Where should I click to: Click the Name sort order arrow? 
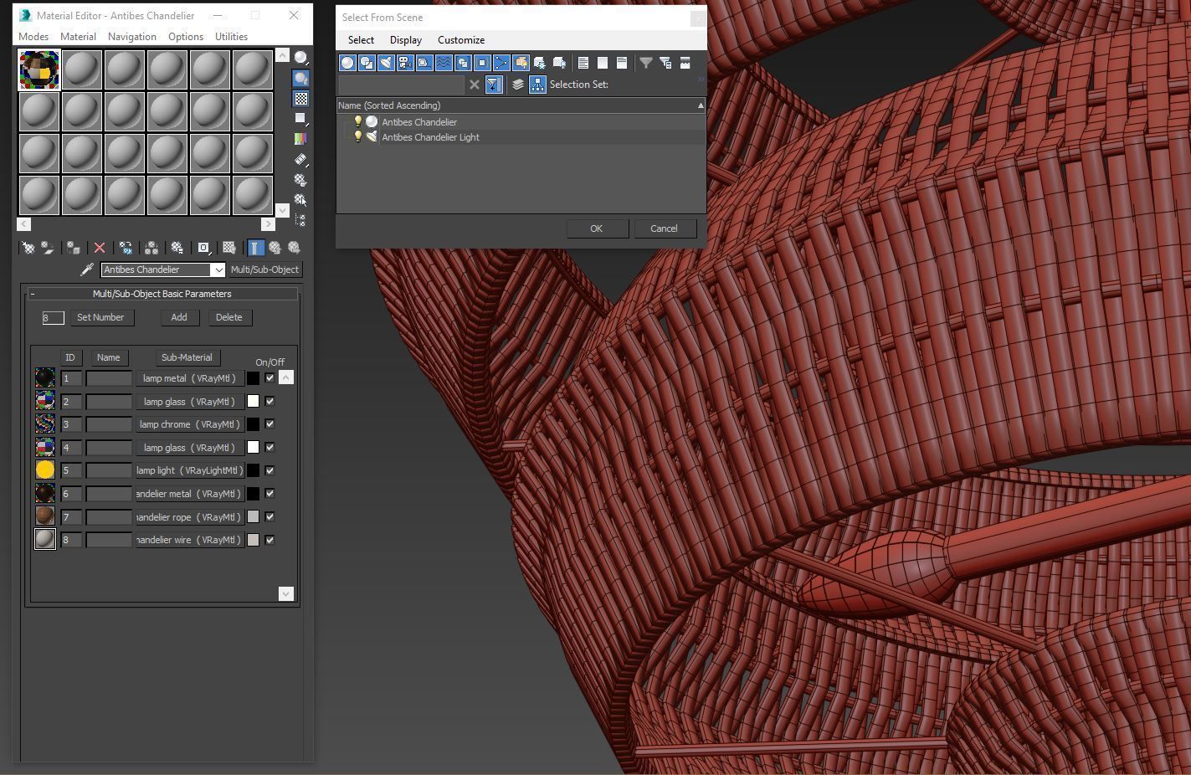(701, 105)
